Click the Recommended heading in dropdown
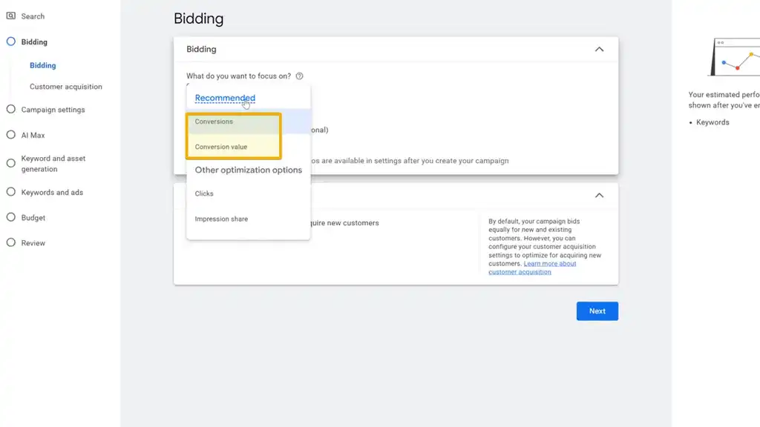The width and height of the screenshot is (760, 427). [225, 98]
